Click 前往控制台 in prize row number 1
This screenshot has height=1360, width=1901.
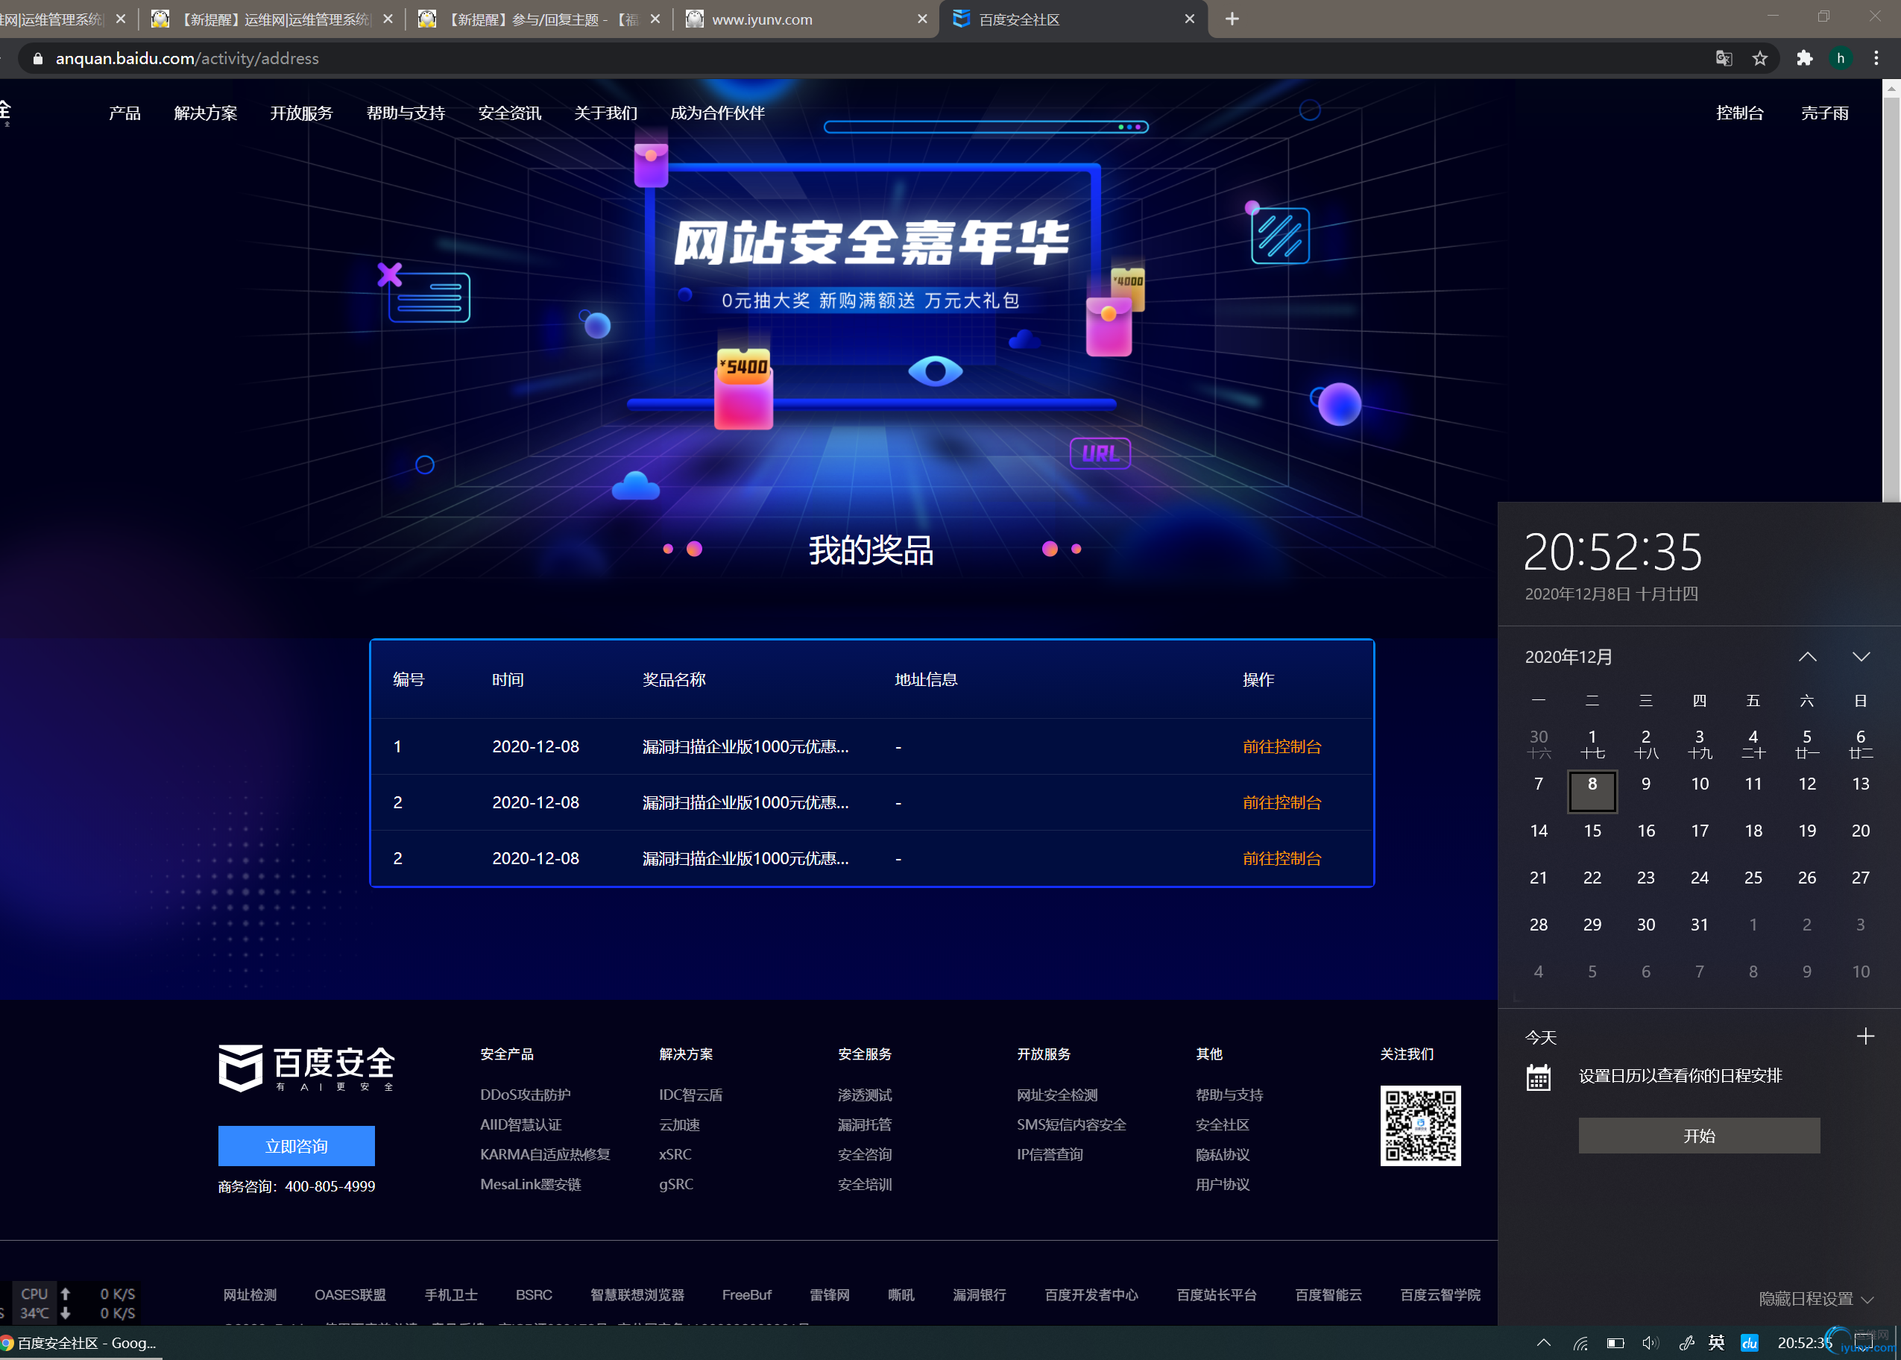[x=1281, y=746]
